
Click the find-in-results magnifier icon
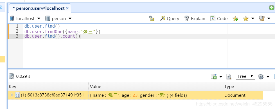point(229,76)
